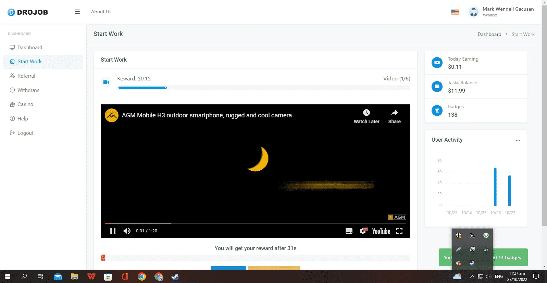The image size is (547, 283).
Task: Open the Mail app from the taskbar
Action: point(58,276)
